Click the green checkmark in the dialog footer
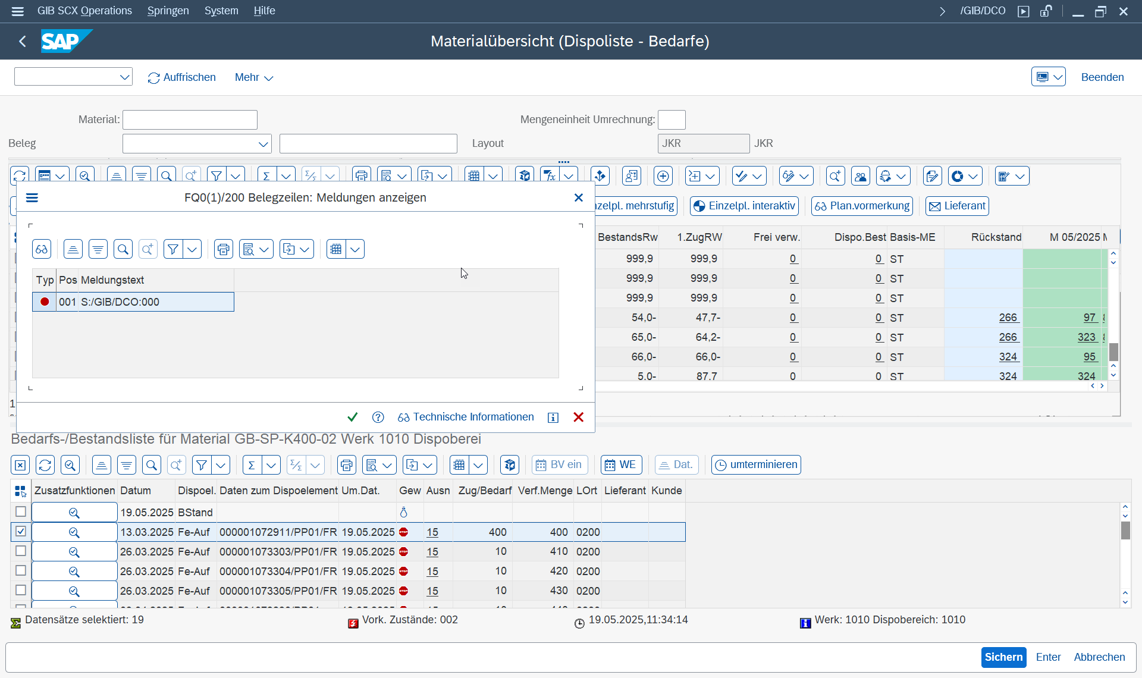Image resolution: width=1142 pixels, height=678 pixels. (x=352, y=417)
